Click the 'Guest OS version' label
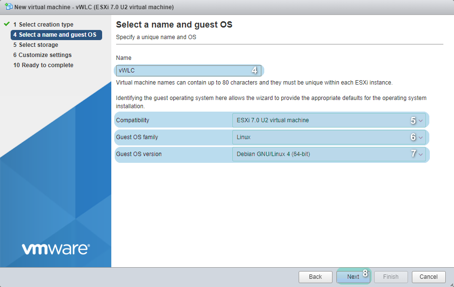 point(139,154)
